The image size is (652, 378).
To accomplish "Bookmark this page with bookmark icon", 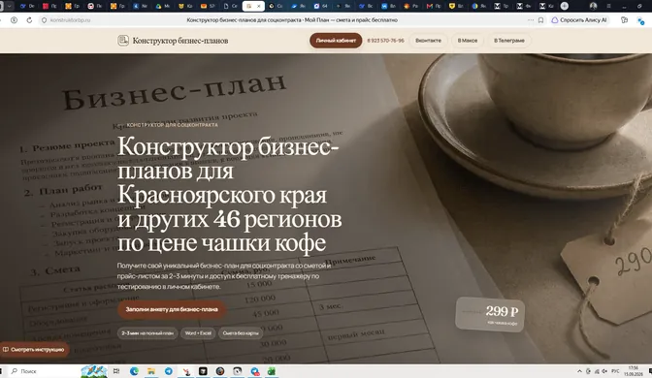I will click(x=540, y=20).
